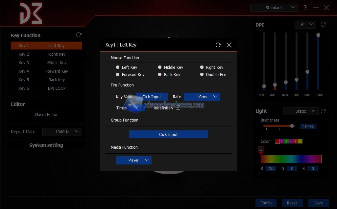Click the R value field showing 255
Image resolution: width=337 pixels, height=209 pixels.
pos(271,169)
